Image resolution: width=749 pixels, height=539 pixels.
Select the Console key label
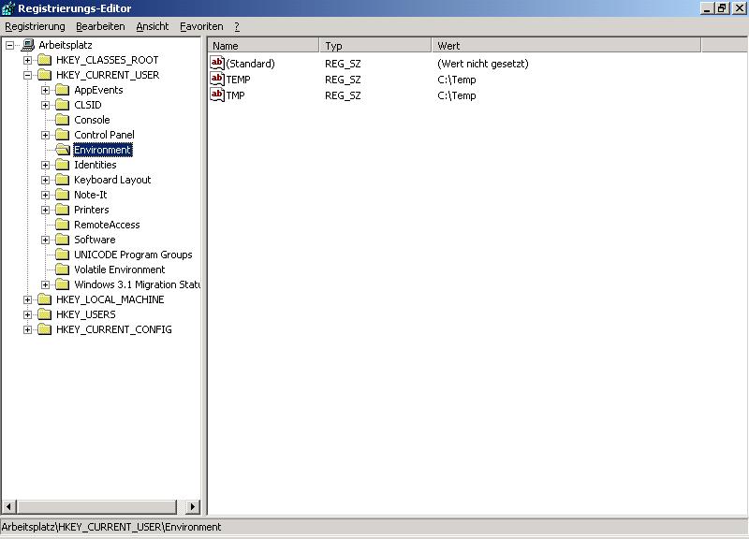(92, 120)
